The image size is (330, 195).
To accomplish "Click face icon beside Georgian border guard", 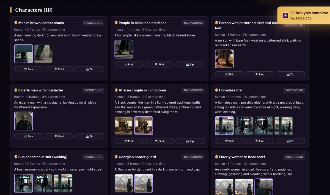I will tap(116, 157).
